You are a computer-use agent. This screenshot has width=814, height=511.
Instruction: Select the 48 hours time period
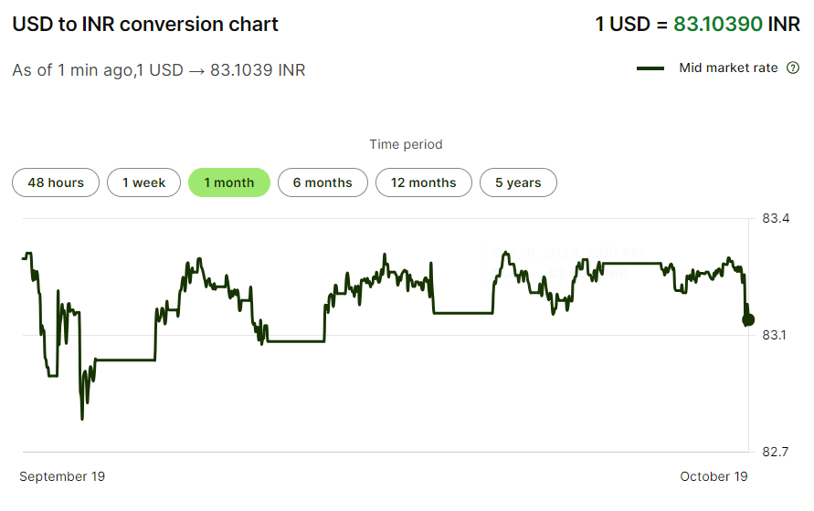56,182
